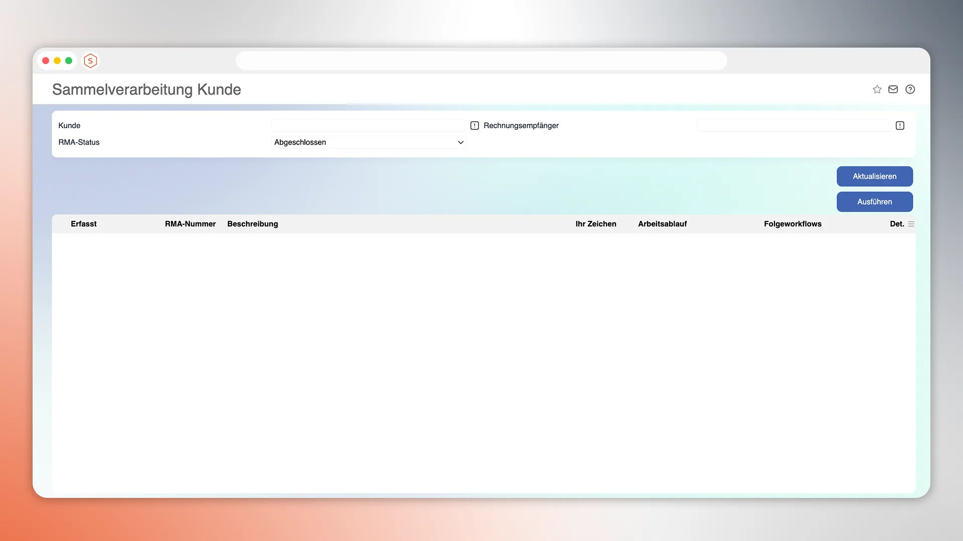Sort by RMA-Nummer column header
Screen dimensions: 963x541
[x=190, y=224]
